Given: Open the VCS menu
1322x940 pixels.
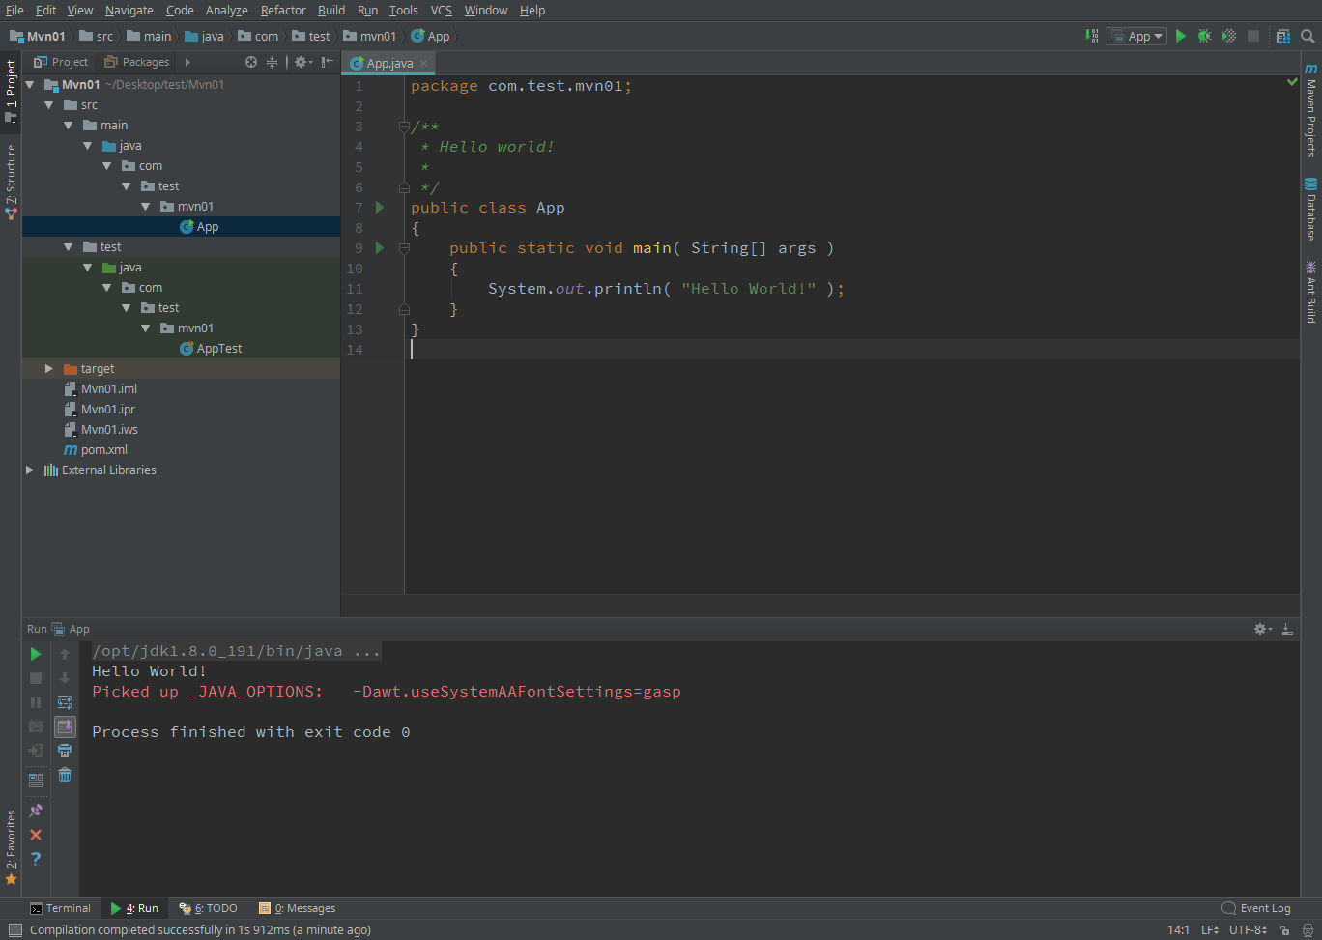Looking at the screenshot, I should [x=441, y=11].
